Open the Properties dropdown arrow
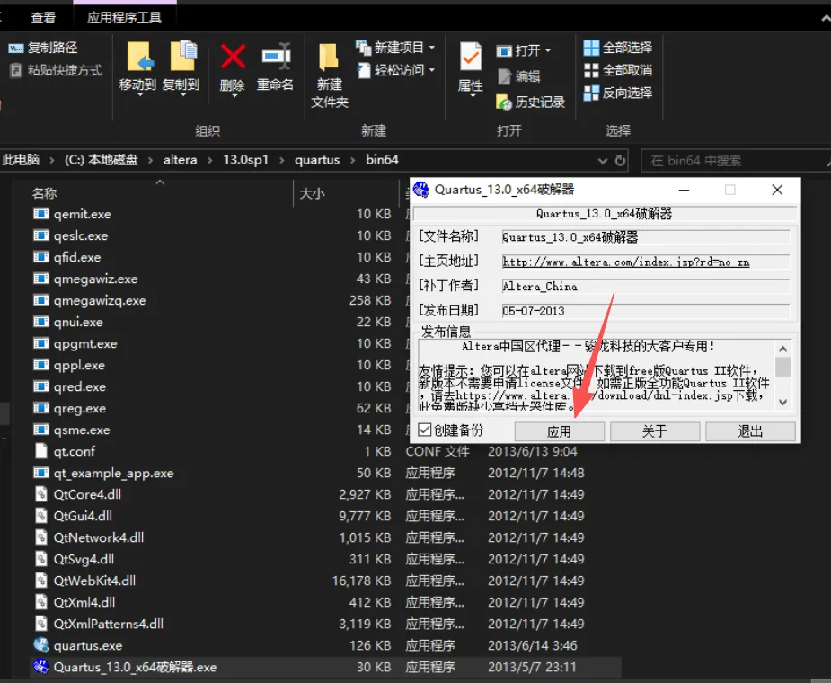The height and width of the screenshot is (683, 831). (x=472, y=96)
